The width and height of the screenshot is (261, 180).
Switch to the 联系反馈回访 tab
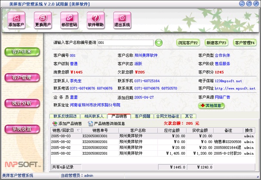tap(65, 116)
